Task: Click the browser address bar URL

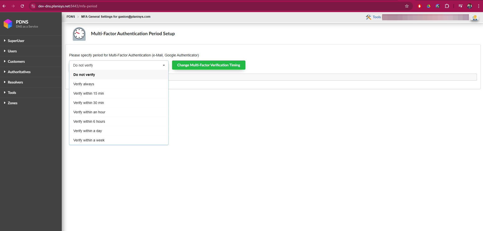Action: [x=68, y=6]
